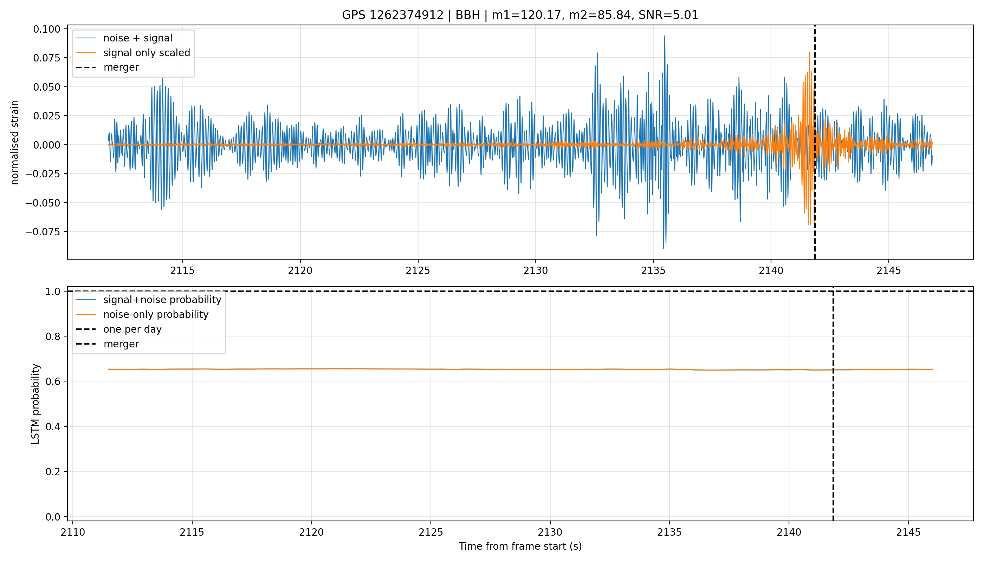Click the 2125 tick label on bottom x-axis

(430, 532)
